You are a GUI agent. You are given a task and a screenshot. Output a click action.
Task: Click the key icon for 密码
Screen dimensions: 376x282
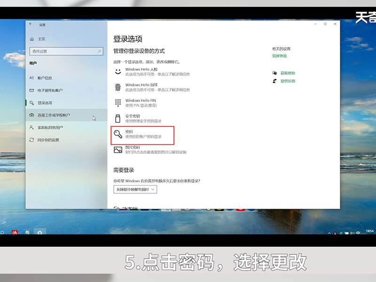pyautogui.click(x=118, y=134)
